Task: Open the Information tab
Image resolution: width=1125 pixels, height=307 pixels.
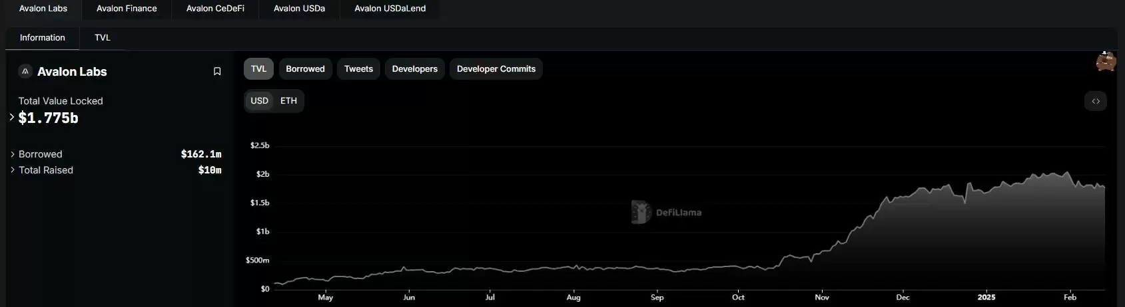Action: 43,38
